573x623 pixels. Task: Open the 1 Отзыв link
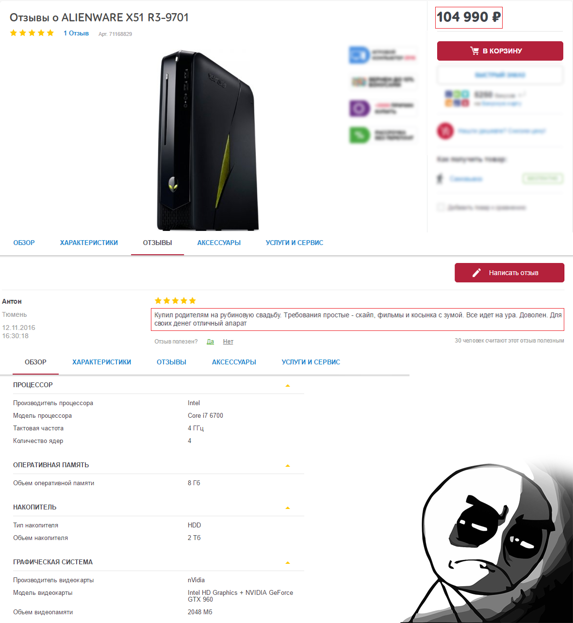pyautogui.click(x=76, y=33)
